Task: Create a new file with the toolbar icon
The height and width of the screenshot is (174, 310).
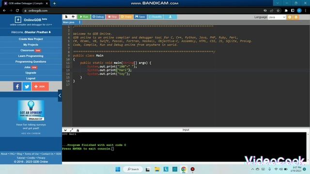Action: (66, 17)
